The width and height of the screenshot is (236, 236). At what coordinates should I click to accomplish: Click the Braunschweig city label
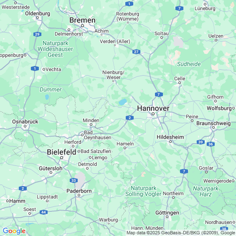[x=213, y=123]
